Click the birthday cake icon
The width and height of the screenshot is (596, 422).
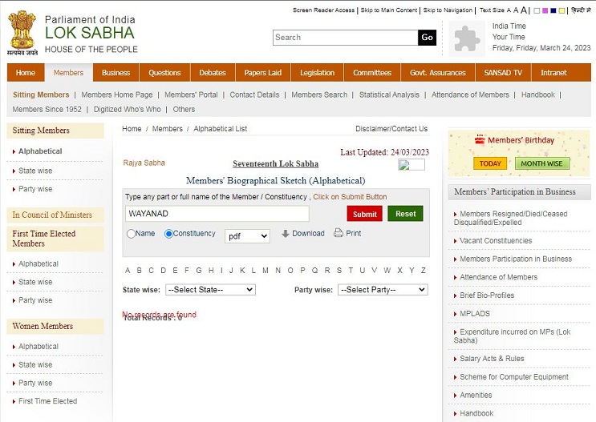click(x=480, y=140)
